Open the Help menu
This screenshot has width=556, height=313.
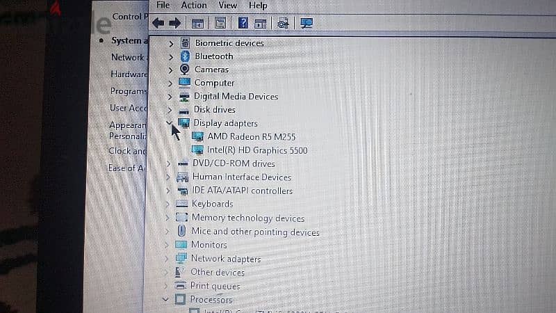pos(258,6)
